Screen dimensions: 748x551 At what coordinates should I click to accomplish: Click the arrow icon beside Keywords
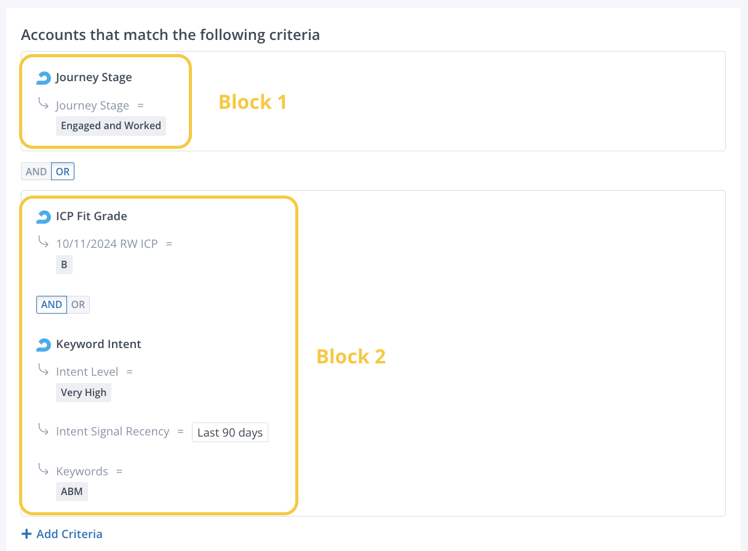44,470
